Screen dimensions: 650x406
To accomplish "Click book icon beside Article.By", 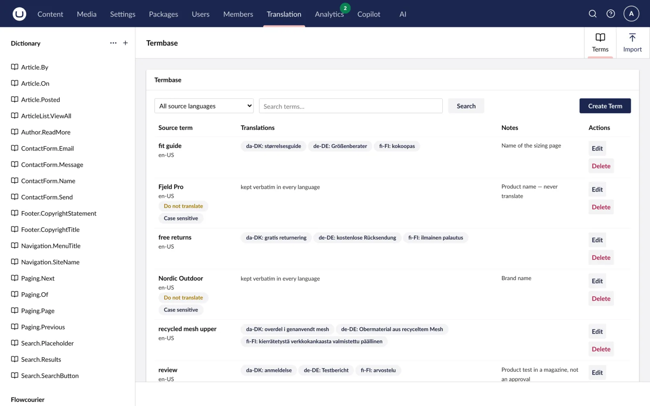I will click(x=15, y=67).
